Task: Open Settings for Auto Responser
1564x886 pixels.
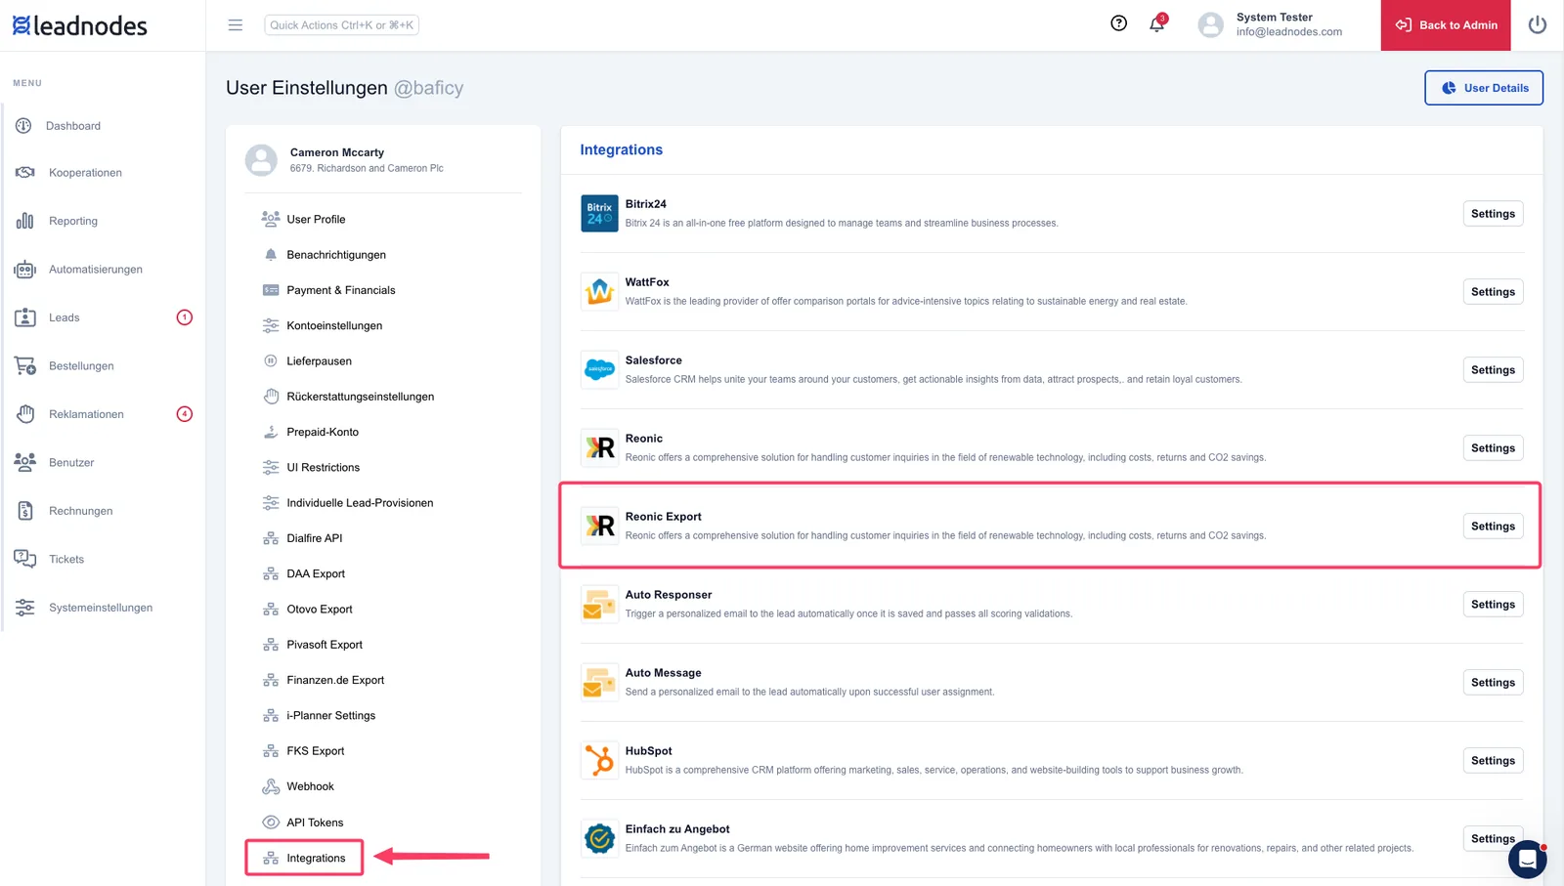Action: click(1493, 604)
